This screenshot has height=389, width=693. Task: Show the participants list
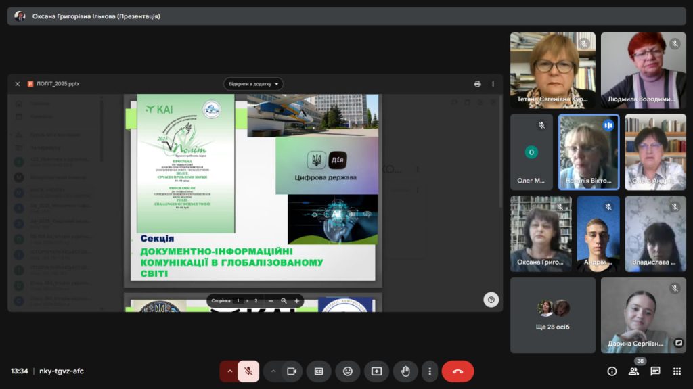click(x=633, y=371)
